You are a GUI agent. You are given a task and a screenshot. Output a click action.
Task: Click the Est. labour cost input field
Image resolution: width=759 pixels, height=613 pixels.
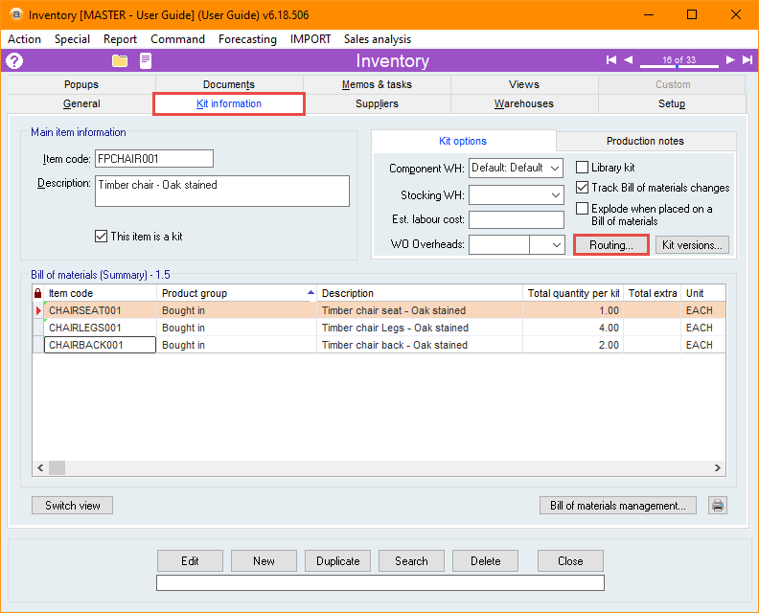(x=516, y=220)
